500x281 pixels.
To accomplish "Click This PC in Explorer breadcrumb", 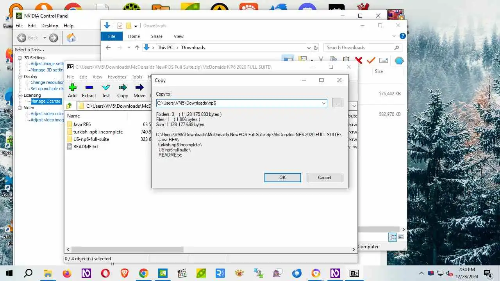I will click(x=165, y=48).
